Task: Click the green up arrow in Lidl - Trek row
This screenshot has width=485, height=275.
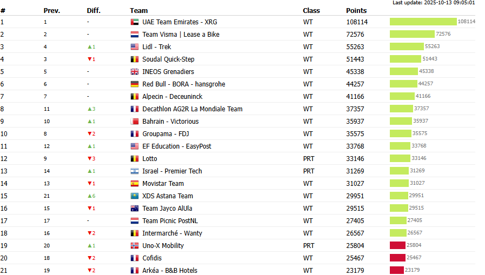Action: point(89,47)
